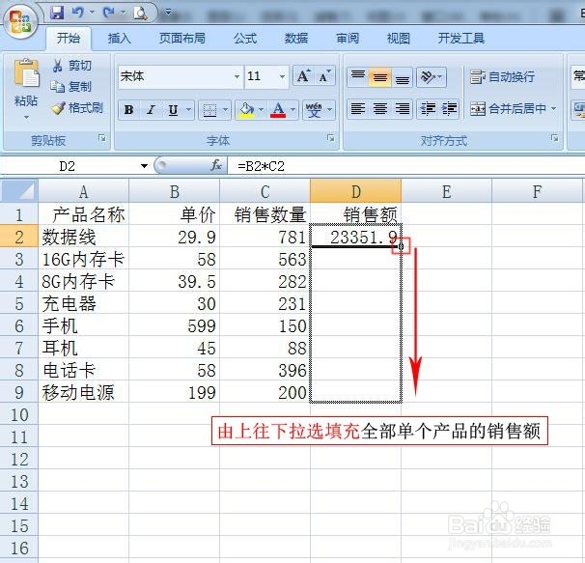Undo the last action in quick access toolbar

tap(78, 14)
